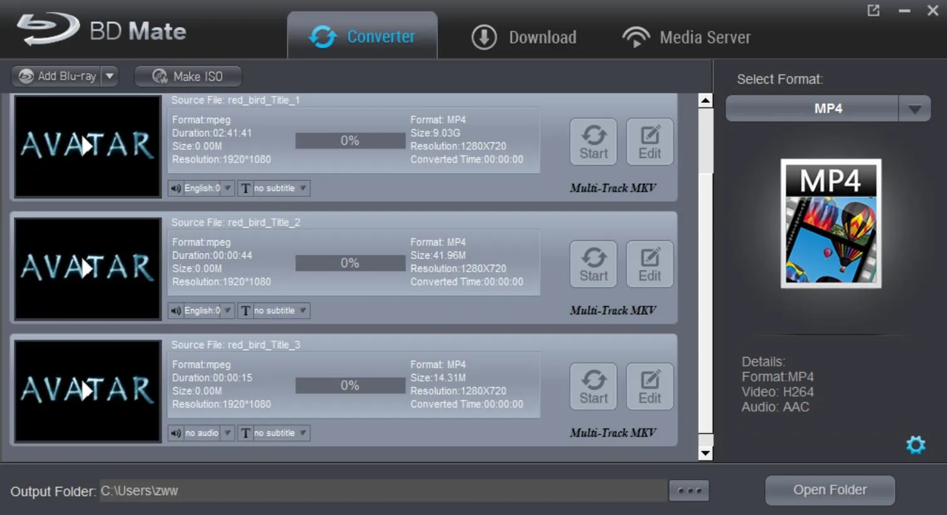
Task: Click the Start conversion icon for red_bird_Title_1
Action: [x=592, y=142]
